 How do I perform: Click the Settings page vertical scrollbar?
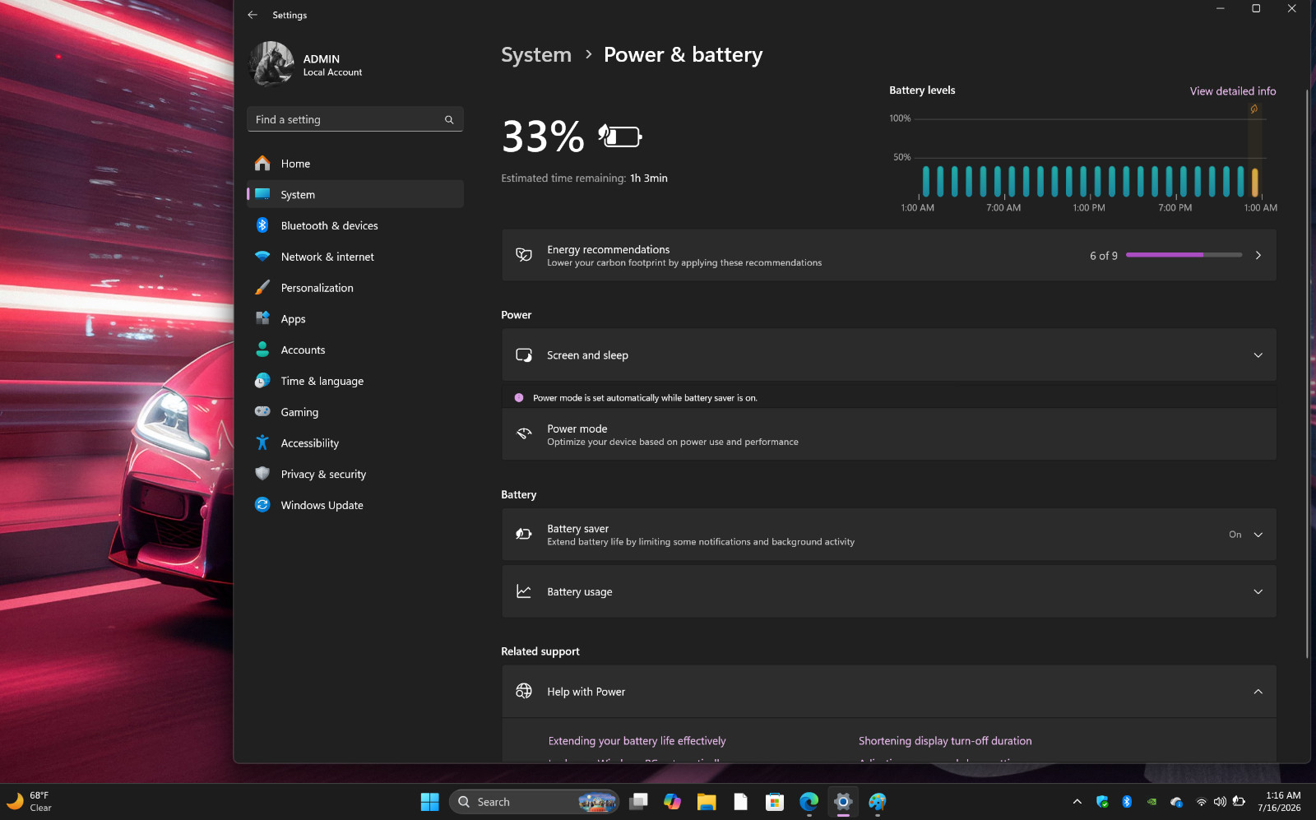pos(1306,374)
